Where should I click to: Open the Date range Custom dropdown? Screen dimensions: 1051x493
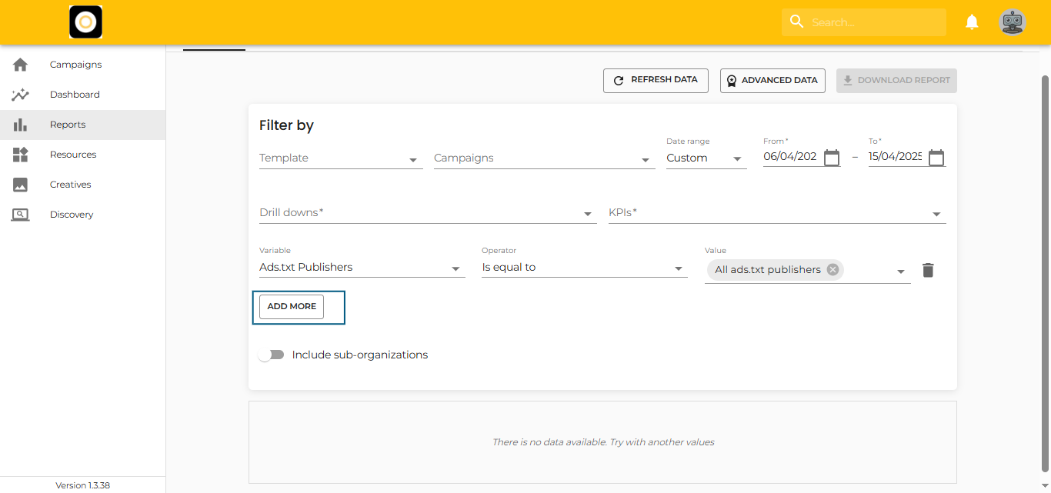point(706,158)
